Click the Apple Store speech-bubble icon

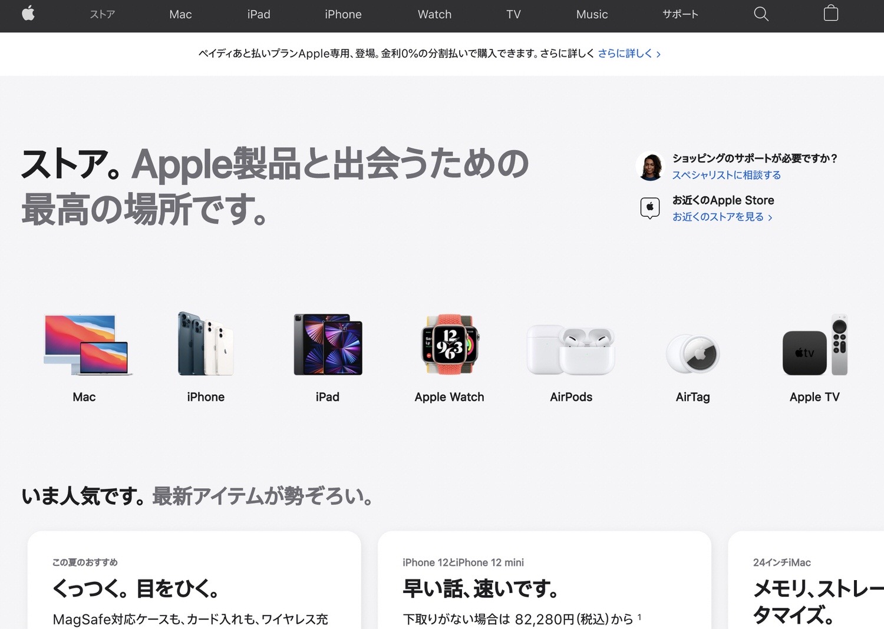650,208
